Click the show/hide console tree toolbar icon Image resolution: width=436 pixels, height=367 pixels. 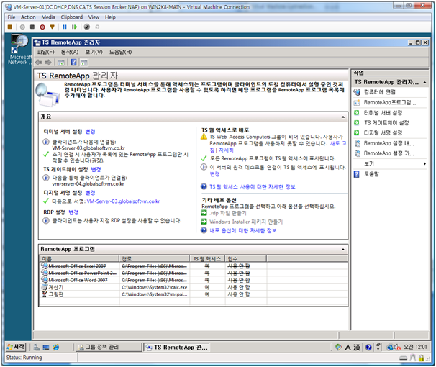(61, 63)
